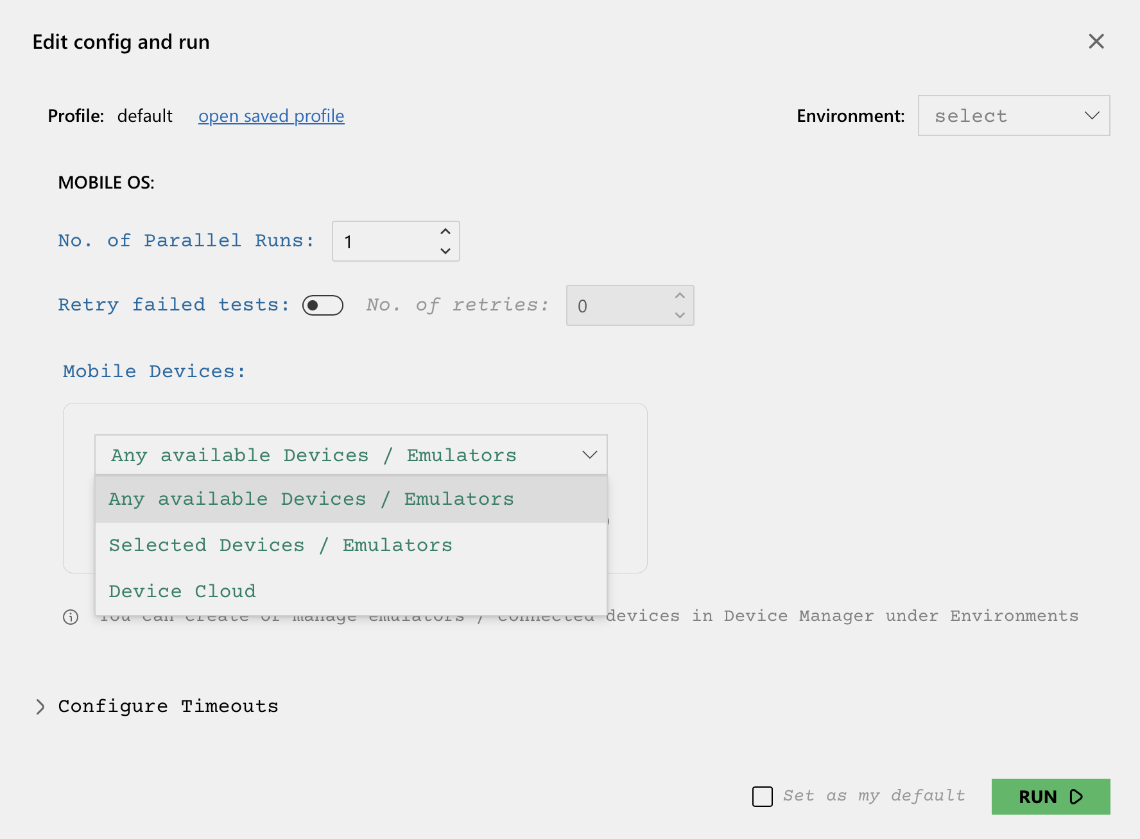Image resolution: width=1140 pixels, height=839 pixels.
Task: Open the Any available Devices / Emulators dropdown
Action: coord(350,455)
